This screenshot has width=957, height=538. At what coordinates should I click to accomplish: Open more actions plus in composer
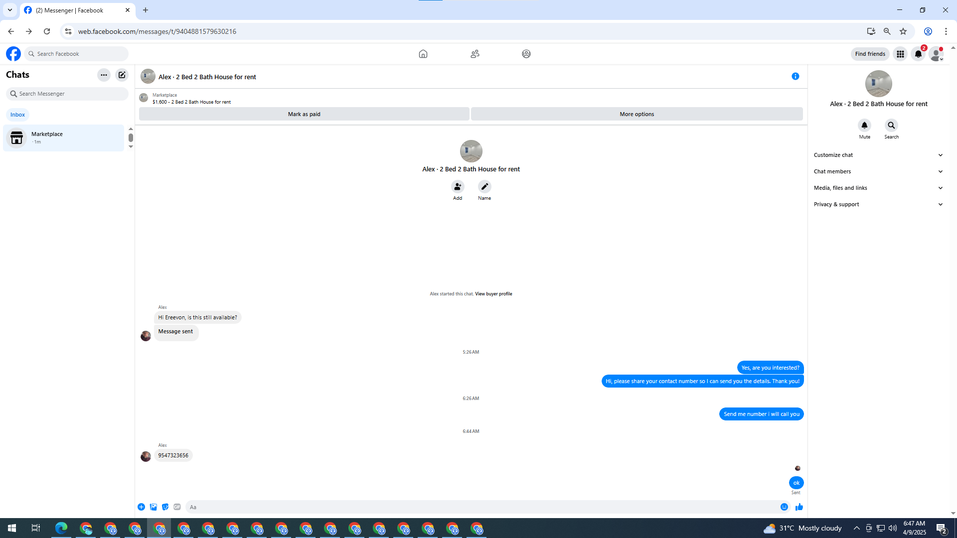[142, 507]
